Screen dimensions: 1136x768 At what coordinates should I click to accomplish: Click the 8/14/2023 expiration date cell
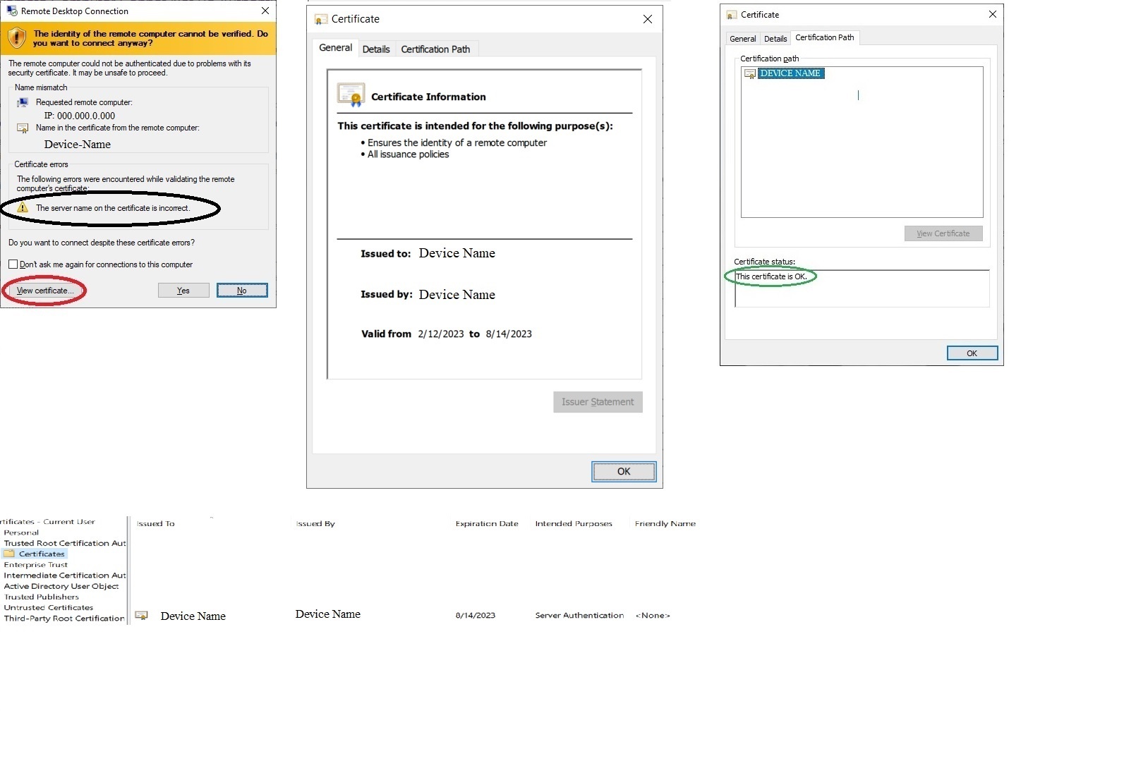click(476, 616)
